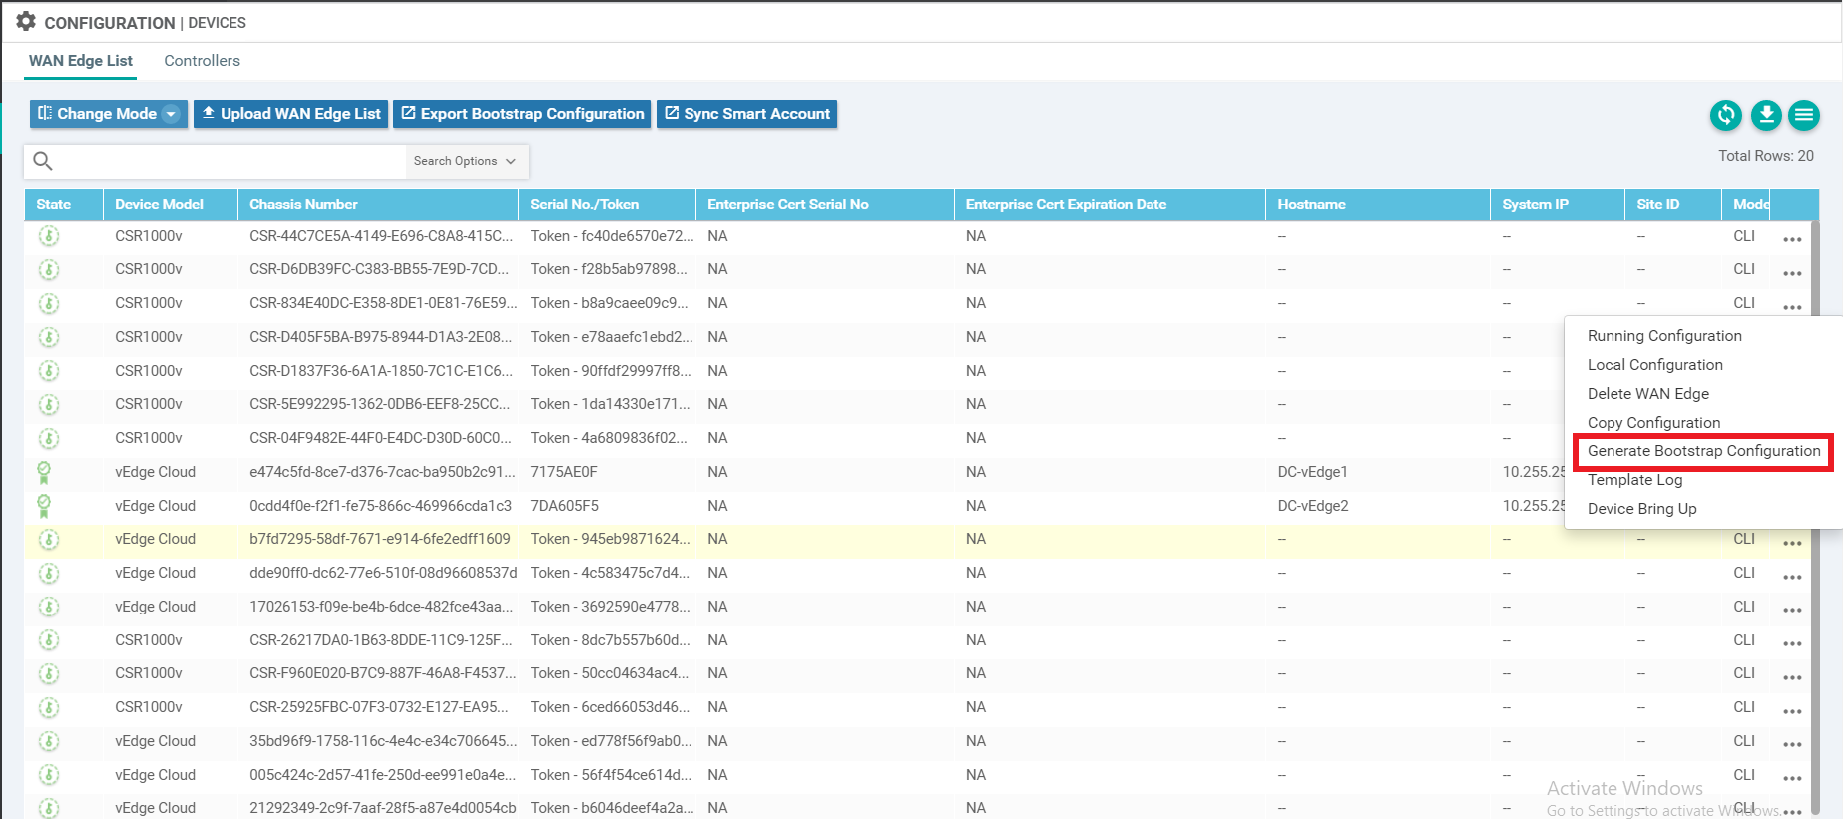Screen dimensions: 1843x819
Task: Open the green hamburger menu icon
Action: tap(1803, 115)
